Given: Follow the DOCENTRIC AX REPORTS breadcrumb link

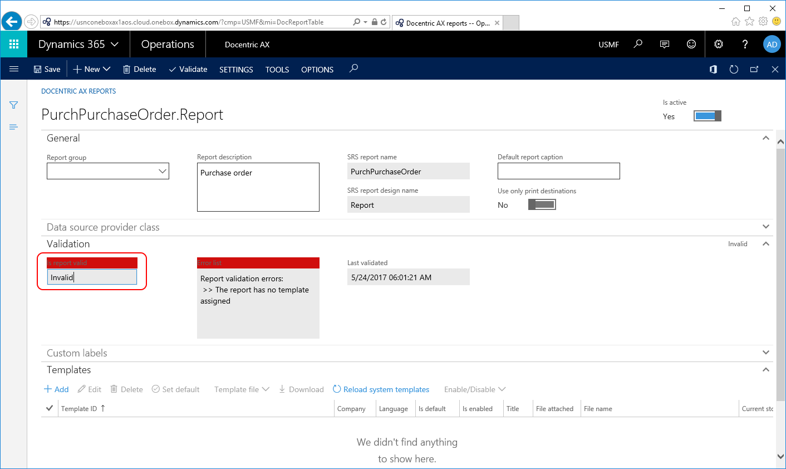Looking at the screenshot, I should pyautogui.click(x=78, y=91).
